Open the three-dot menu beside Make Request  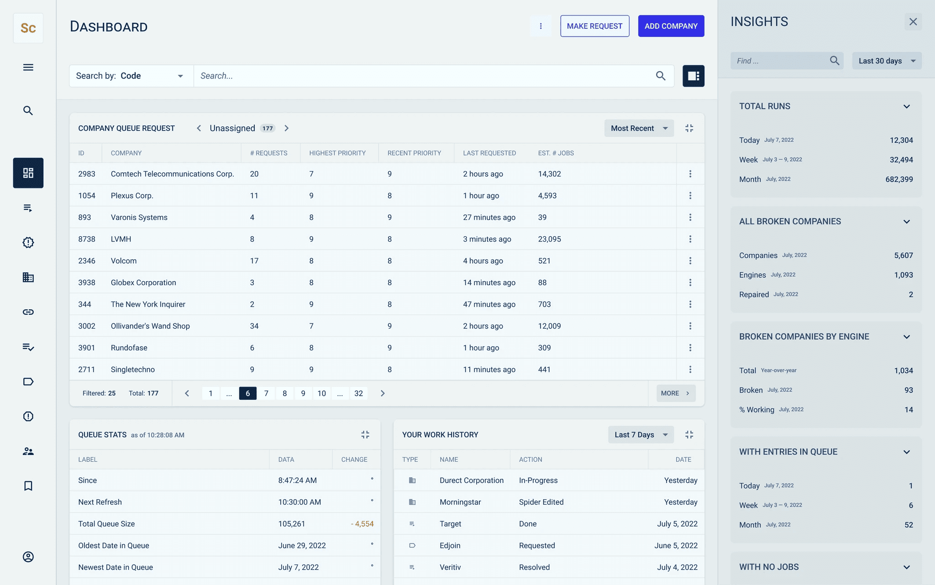coord(541,26)
